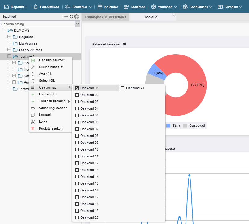Click the blue Täna legend swatch
The height and width of the screenshot is (224, 249).
(x=168, y=126)
